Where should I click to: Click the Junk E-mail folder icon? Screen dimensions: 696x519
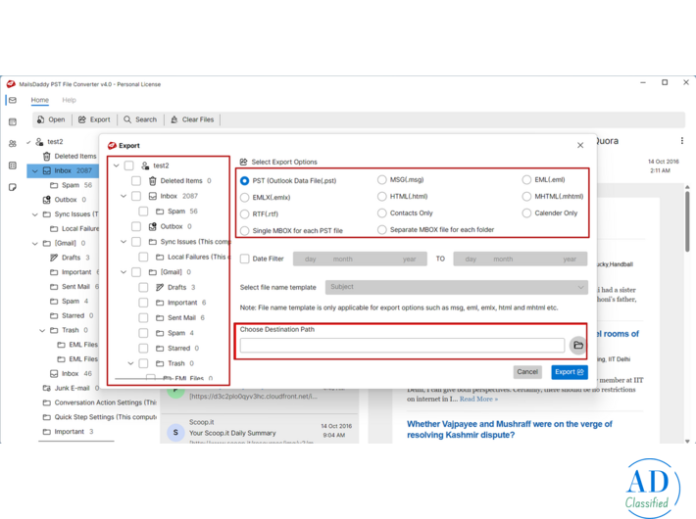pyautogui.click(x=47, y=388)
